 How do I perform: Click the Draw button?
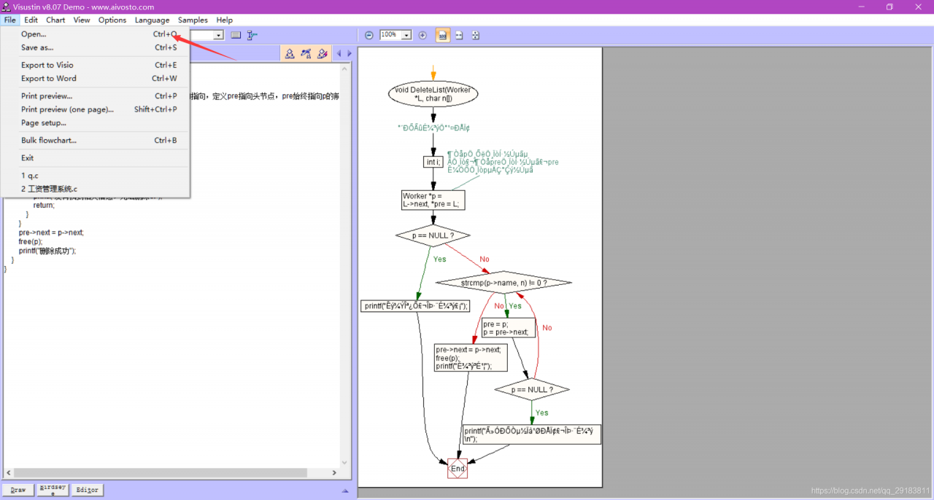point(18,490)
